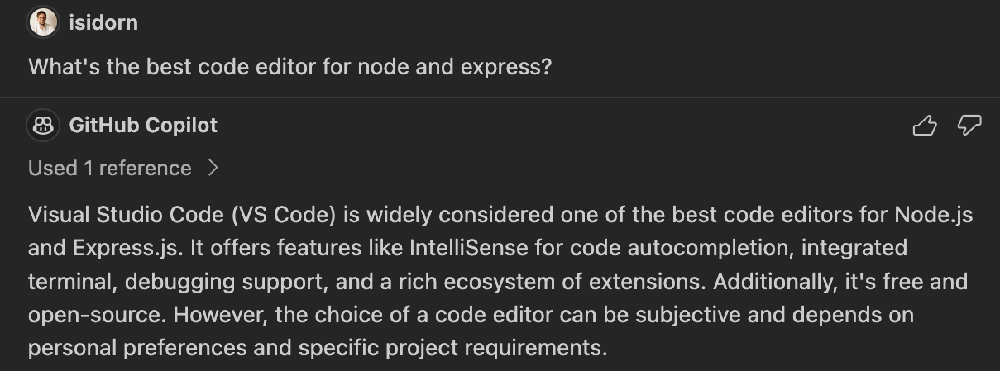Click the isidorn username

tap(103, 23)
